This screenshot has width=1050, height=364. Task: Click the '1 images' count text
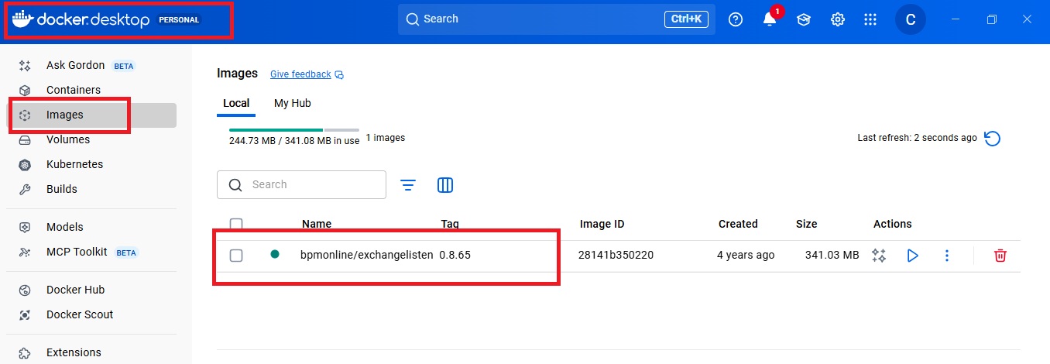(385, 138)
